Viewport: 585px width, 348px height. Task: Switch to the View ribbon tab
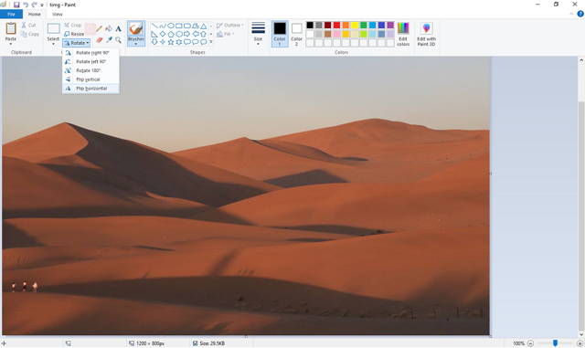tap(57, 15)
